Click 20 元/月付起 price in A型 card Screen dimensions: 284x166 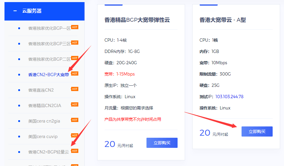point(214,133)
